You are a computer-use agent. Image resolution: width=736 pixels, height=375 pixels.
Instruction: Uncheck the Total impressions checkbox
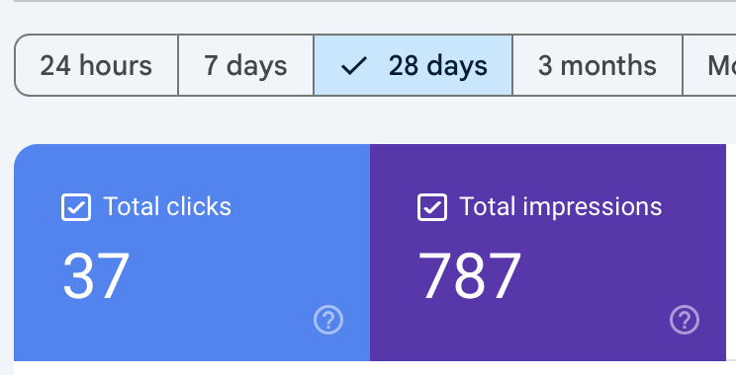(x=432, y=207)
